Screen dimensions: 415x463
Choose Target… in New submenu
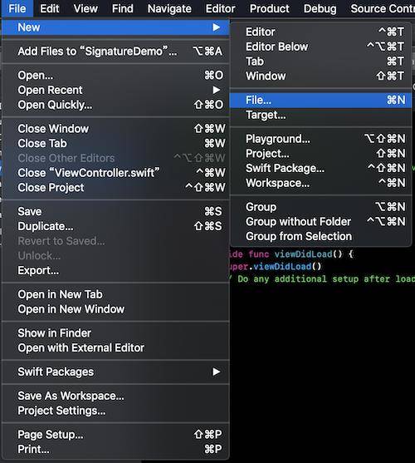click(320, 115)
